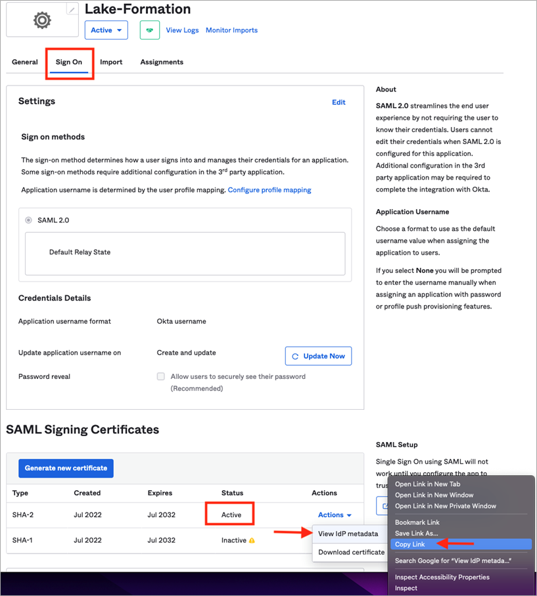The image size is (537, 596).
Task: Open the Actions dropdown for SHA-2
Action: 335,514
